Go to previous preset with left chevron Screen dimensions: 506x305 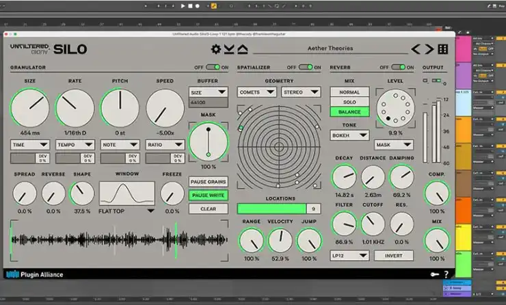(416, 49)
